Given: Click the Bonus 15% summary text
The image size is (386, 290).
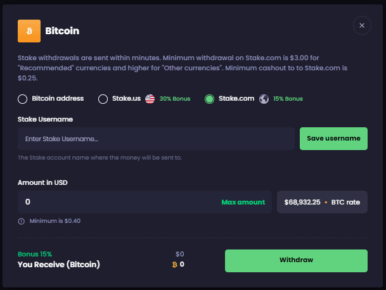Looking at the screenshot, I should (x=35, y=254).
